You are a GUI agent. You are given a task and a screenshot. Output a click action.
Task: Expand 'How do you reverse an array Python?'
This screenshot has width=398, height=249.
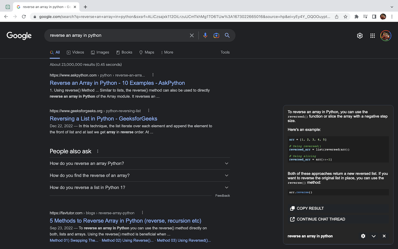[x=140, y=163]
